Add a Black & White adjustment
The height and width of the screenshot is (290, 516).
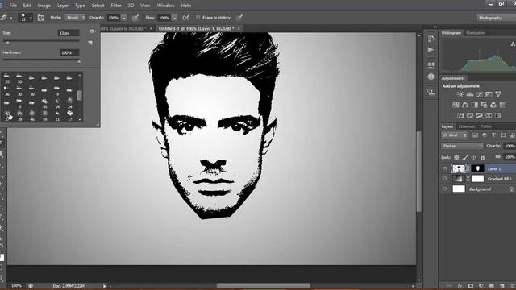click(475, 106)
